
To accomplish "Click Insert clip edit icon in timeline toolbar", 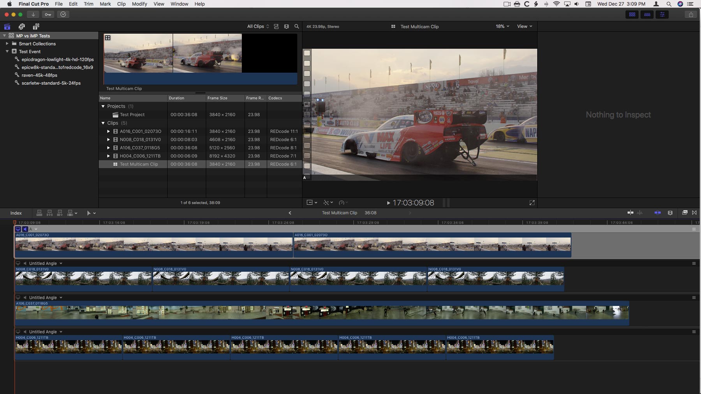I will pos(49,213).
